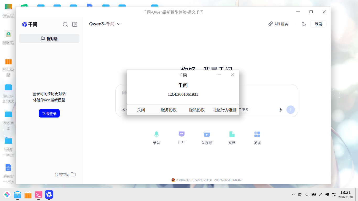The height and width of the screenshot is (201, 358).
Task: Click the volume icon in the system tray
Action: click(x=327, y=194)
